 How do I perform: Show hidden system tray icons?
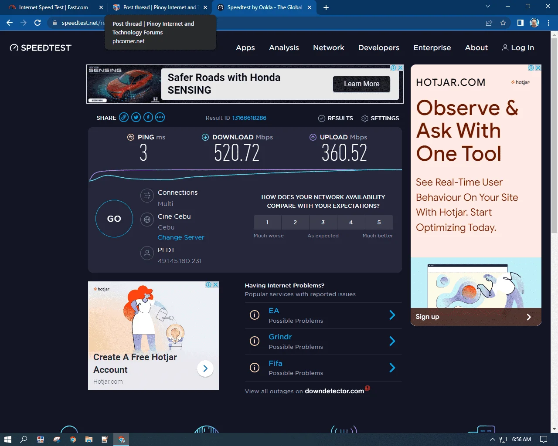(492, 439)
